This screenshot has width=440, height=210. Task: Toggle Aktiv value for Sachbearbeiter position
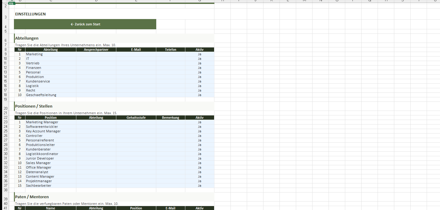click(200, 186)
